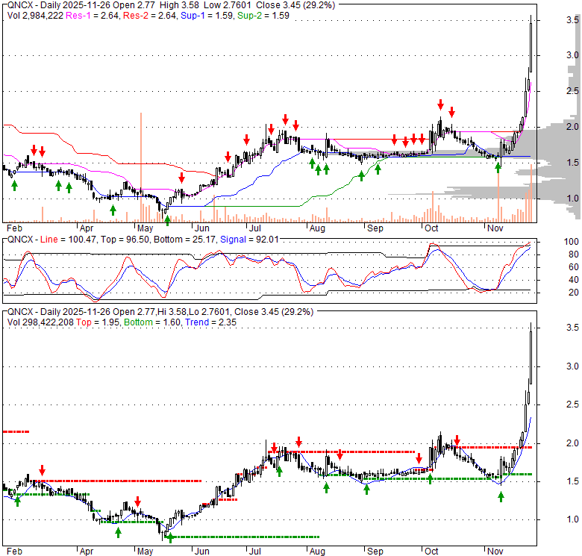Viewport: 582px width, 556px height.
Task: Click the red down arrow in May, top chart
Action: (x=181, y=176)
